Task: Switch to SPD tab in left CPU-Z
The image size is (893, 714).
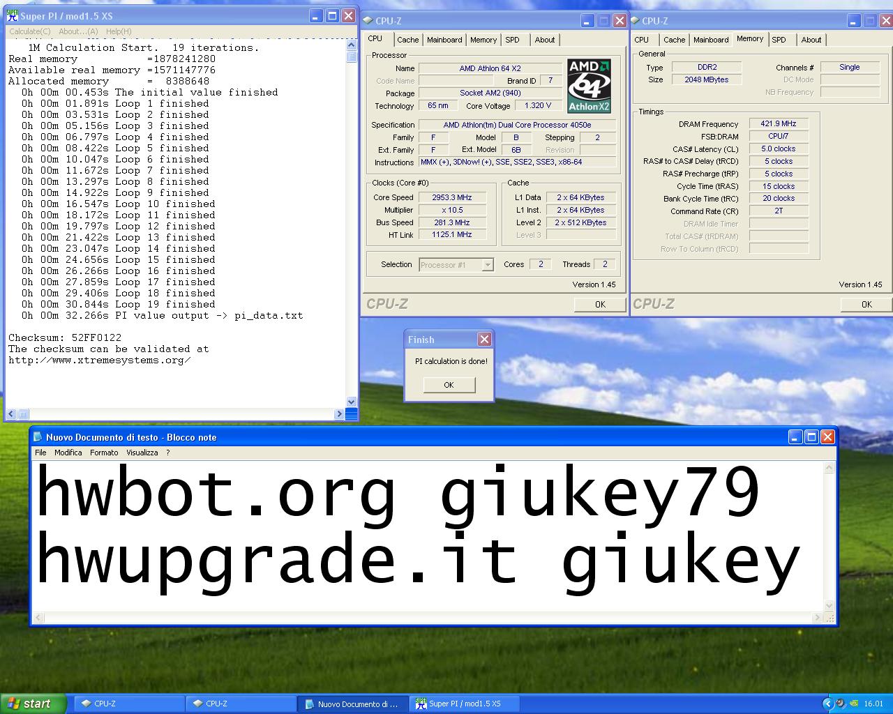Action: click(x=513, y=40)
